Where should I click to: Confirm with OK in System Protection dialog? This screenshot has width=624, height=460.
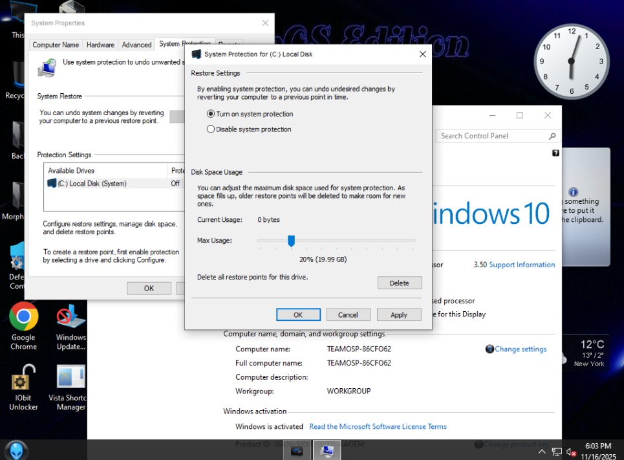298,314
